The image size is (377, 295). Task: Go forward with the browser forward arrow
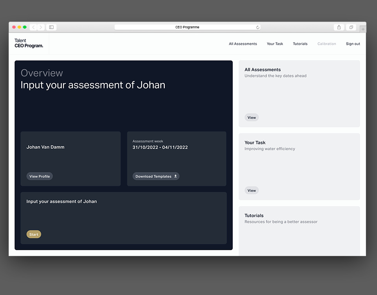click(x=41, y=27)
